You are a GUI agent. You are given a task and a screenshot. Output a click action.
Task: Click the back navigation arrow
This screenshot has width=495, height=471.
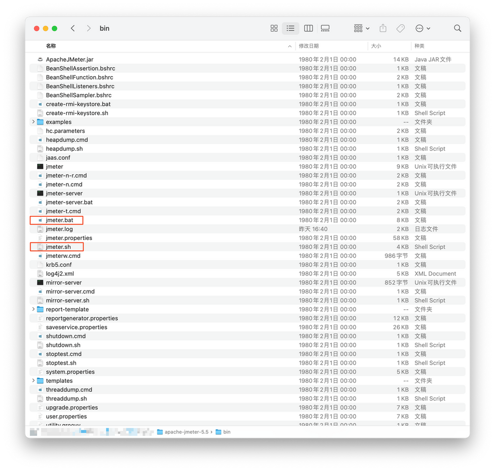point(73,28)
